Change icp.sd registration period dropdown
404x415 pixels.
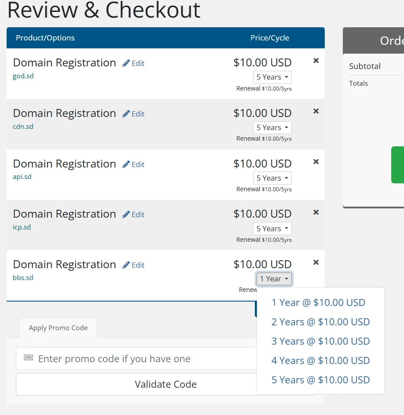[x=272, y=229]
